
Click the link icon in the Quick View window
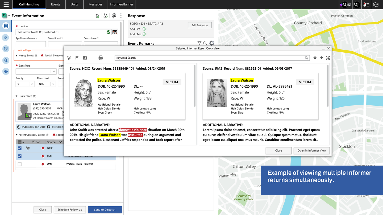tap(69, 58)
